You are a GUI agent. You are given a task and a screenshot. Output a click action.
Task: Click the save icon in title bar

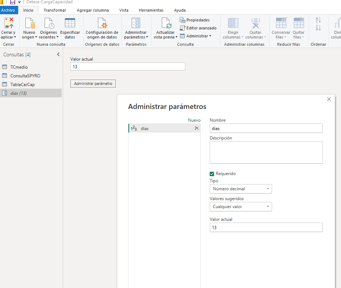click(13, 2)
